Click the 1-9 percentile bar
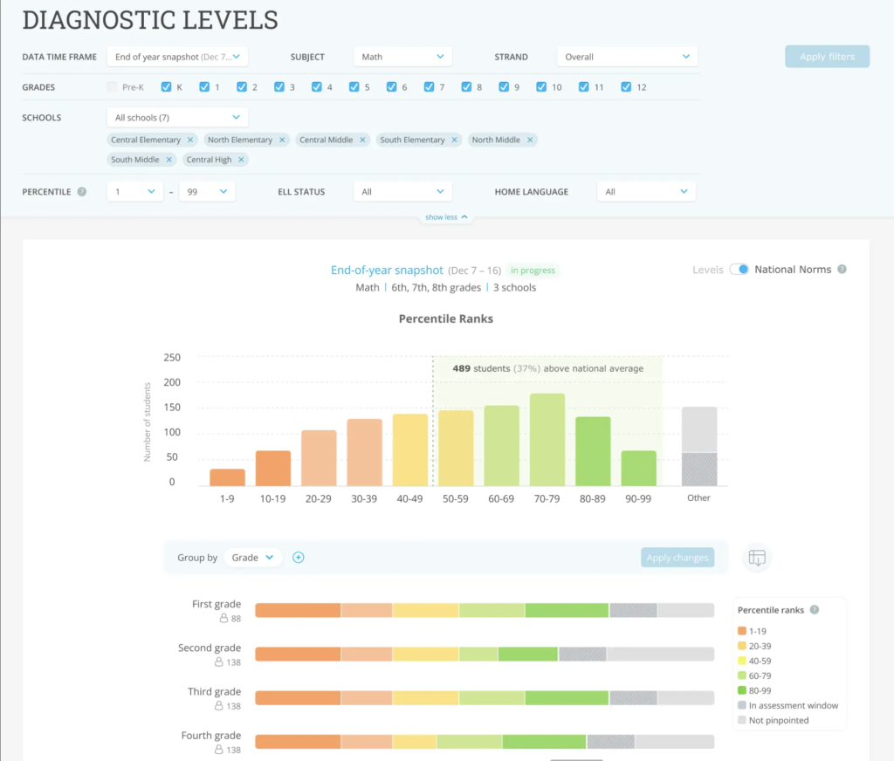894x761 pixels. (x=227, y=477)
